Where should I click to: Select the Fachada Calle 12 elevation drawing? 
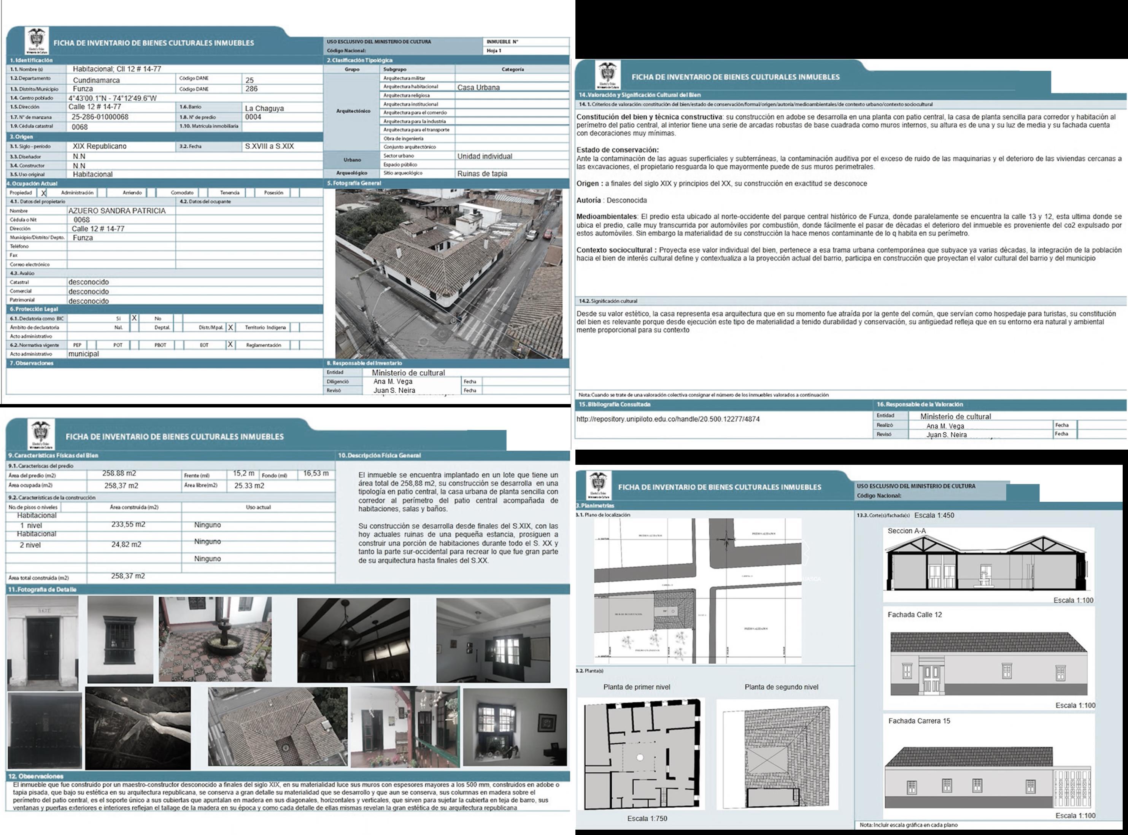point(988,663)
